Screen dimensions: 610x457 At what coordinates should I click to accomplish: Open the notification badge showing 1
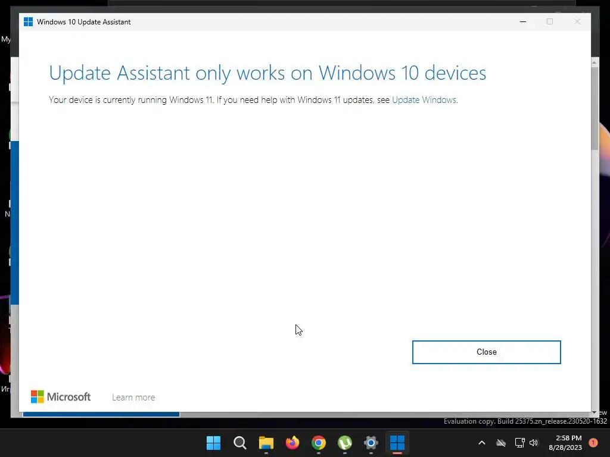593,443
